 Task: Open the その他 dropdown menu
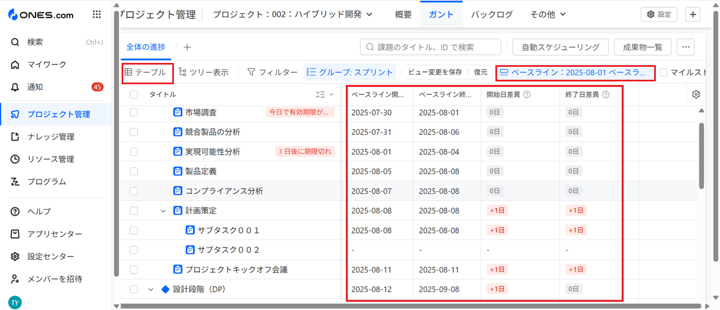[548, 15]
